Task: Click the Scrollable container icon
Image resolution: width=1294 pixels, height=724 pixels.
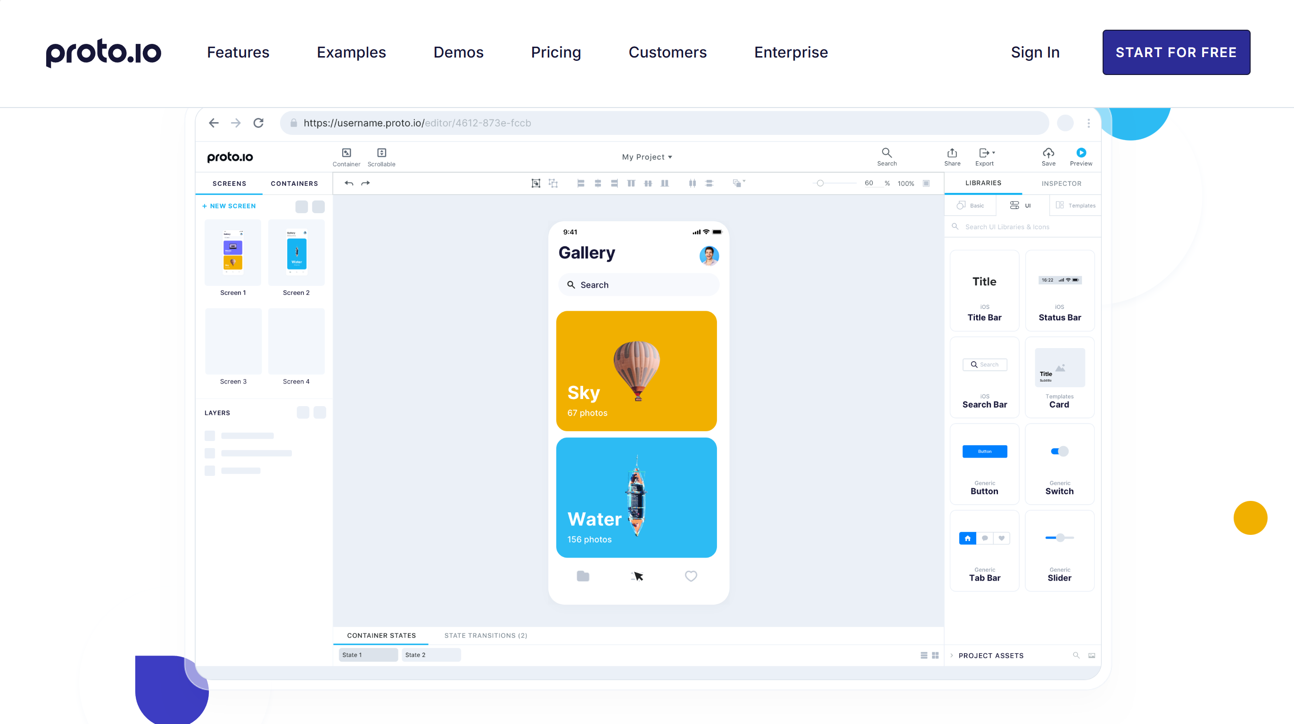Action: [381, 153]
